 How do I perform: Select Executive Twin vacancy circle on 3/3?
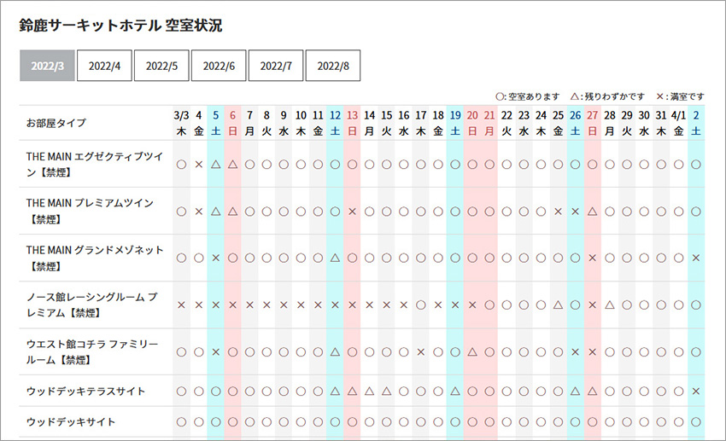click(x=181, y=164)
